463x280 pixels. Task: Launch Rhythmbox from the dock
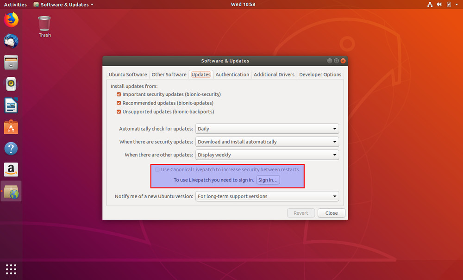11,84
